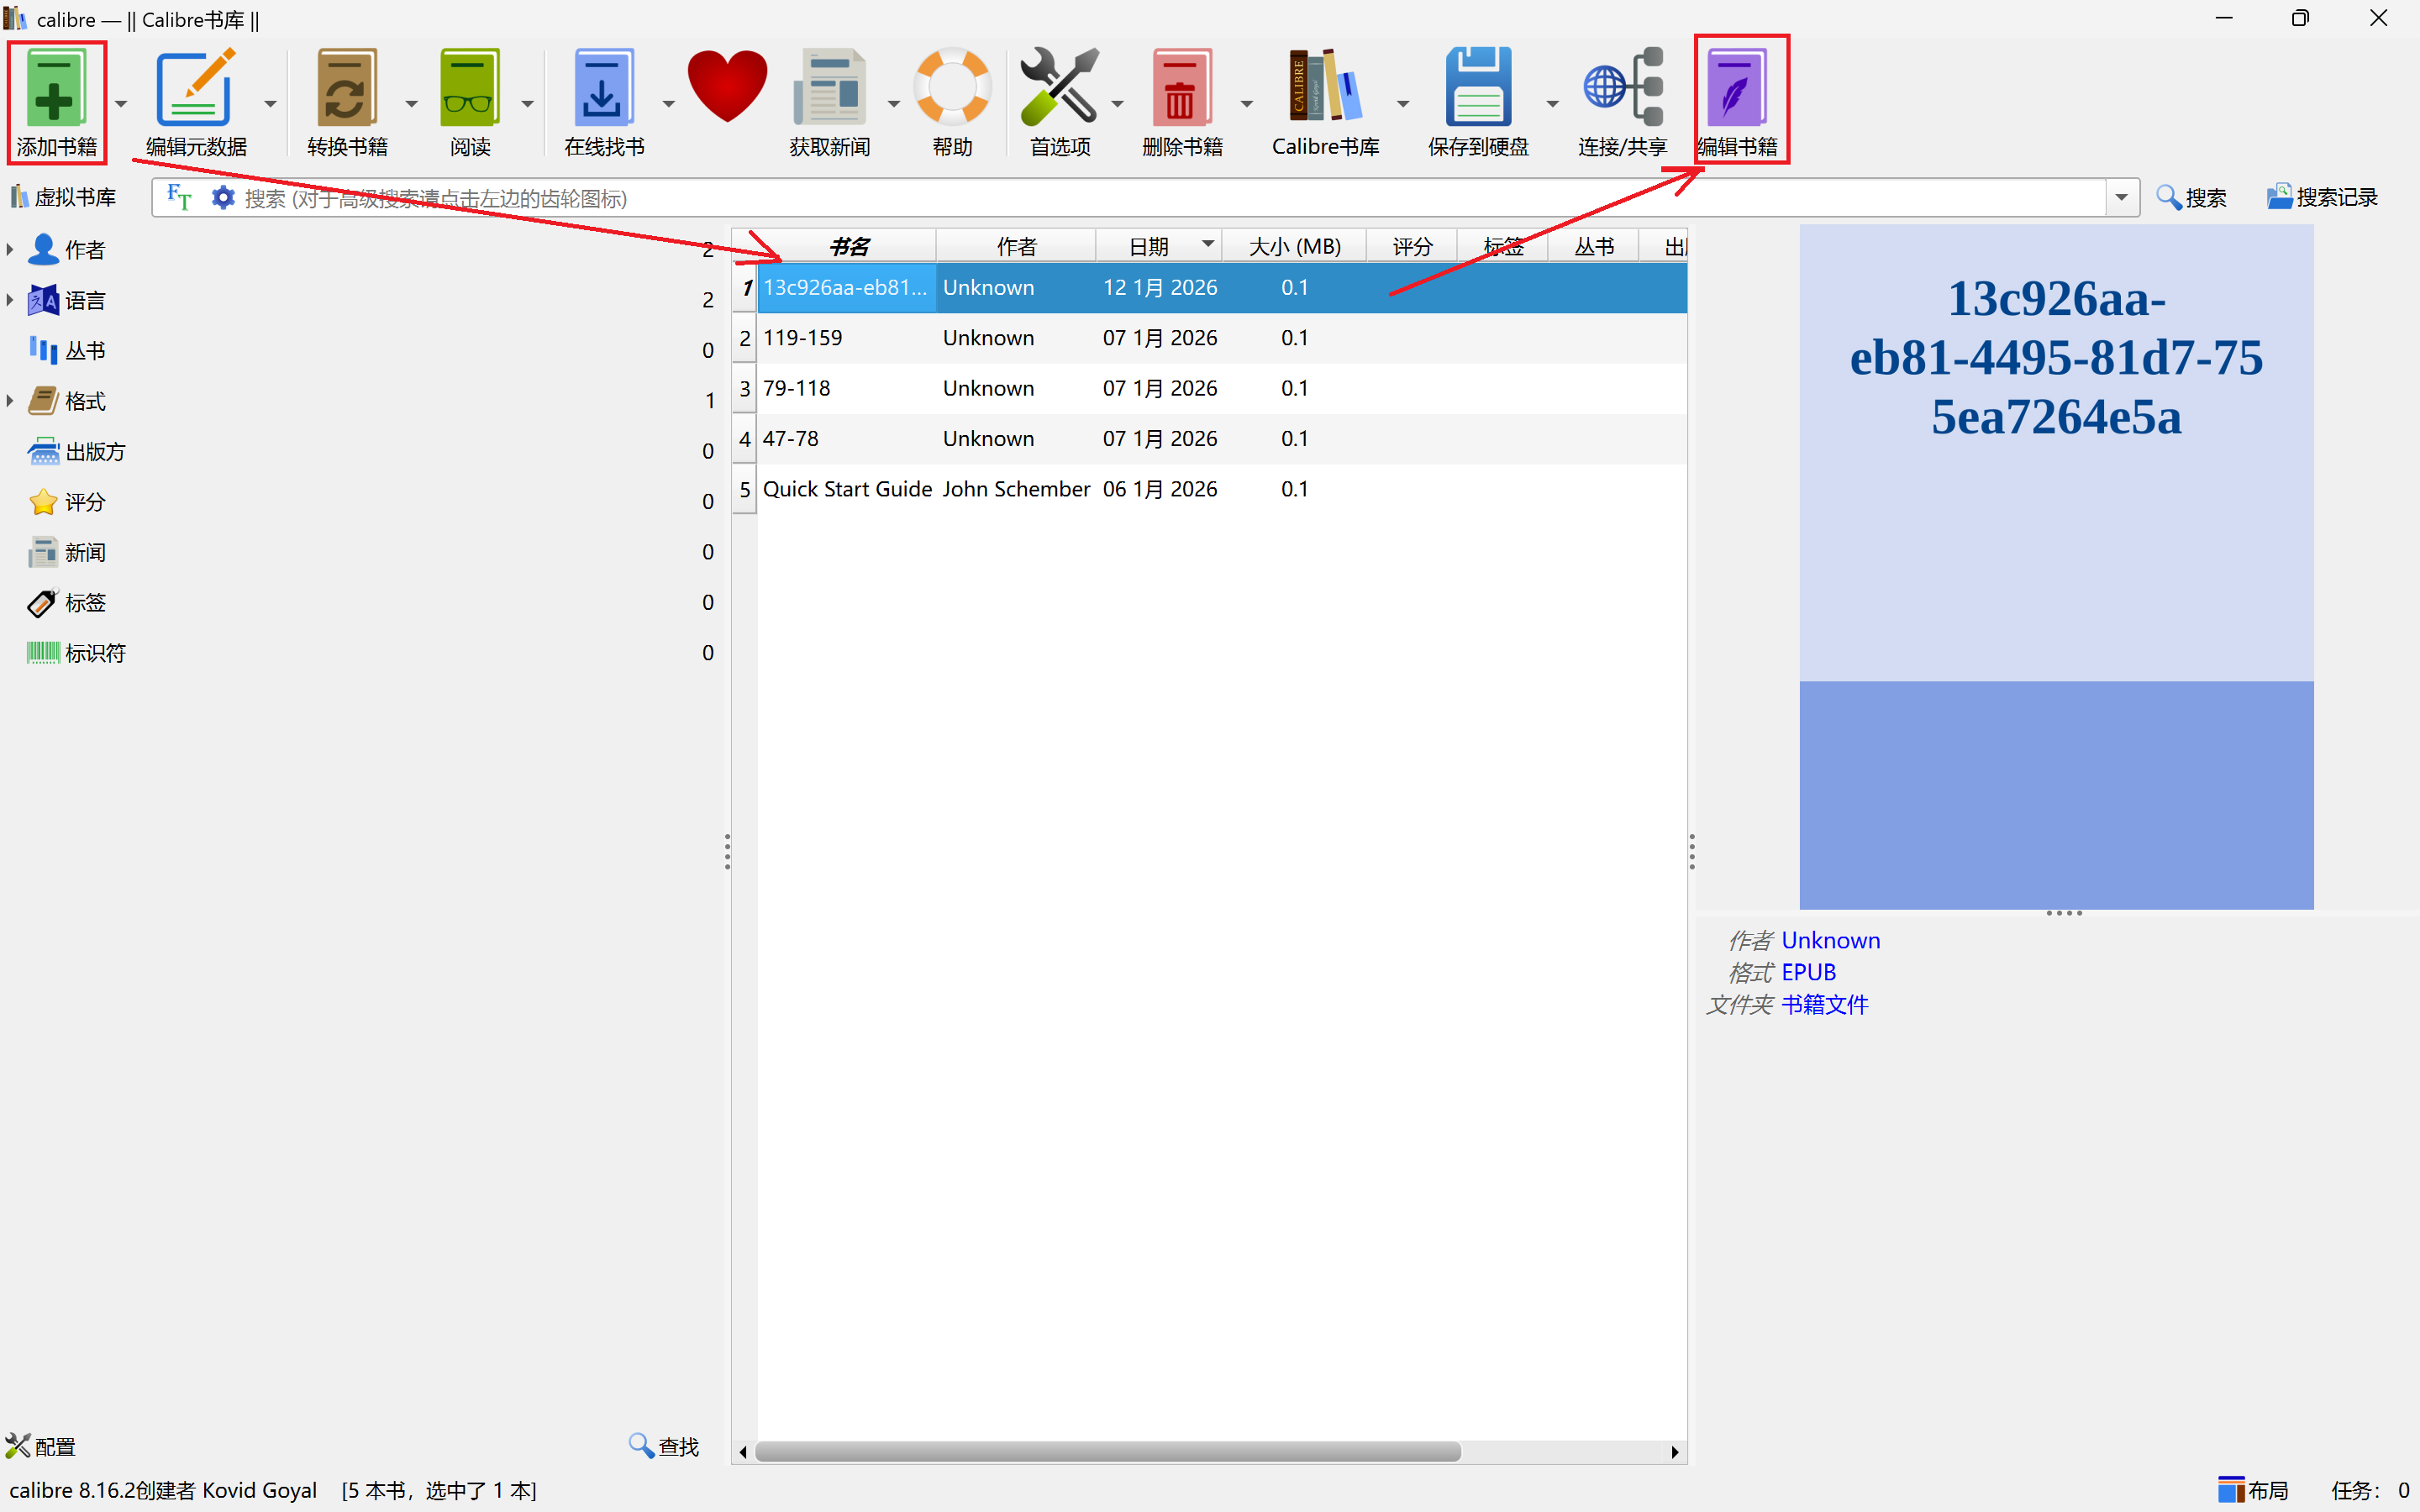Open dropdown arrow next to Add books
This screenshot has width=2420, height=1512.
[x=121, y=103]
